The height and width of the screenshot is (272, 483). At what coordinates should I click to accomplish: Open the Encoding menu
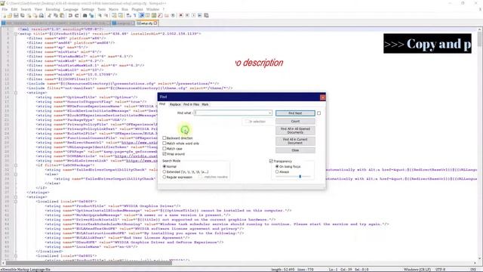(x=53, y=9)
